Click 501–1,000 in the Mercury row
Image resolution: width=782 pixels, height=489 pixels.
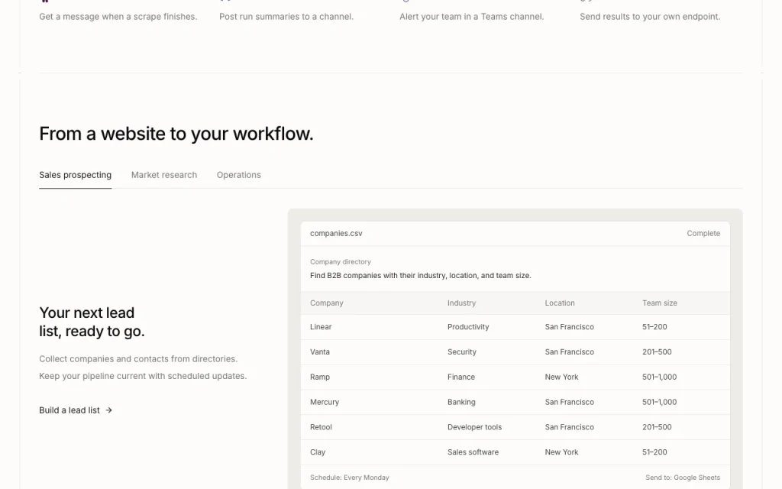(659, 402)
